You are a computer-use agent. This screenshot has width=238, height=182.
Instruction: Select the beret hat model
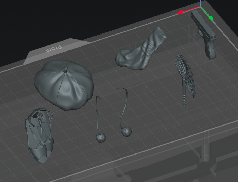pyautogui.click(x=64, y=85)
